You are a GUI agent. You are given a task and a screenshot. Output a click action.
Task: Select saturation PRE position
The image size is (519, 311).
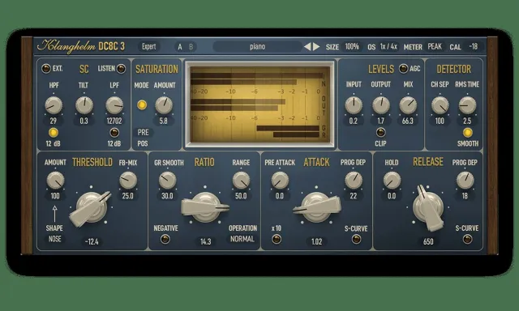(143, 132)
